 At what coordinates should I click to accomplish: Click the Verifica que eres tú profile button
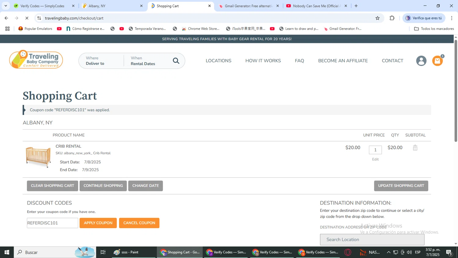424,18
